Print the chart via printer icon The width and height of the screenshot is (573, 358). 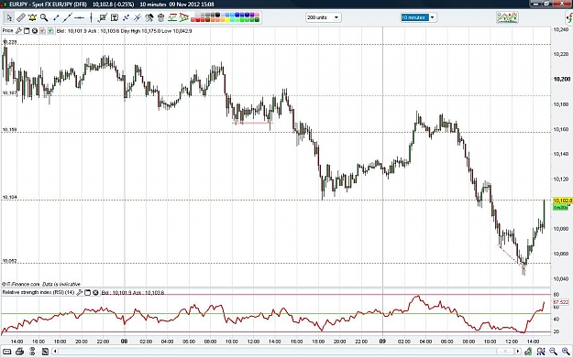20,352
